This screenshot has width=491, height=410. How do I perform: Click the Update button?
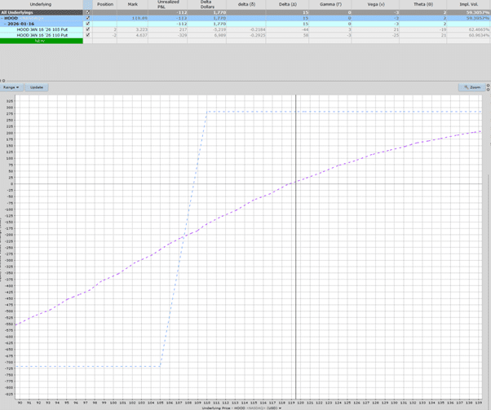click(x=37, y=87)
